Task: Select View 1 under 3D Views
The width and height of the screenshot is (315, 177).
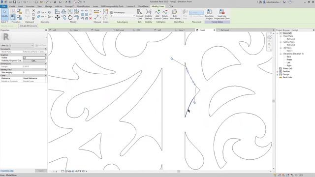Action: tap(289, 51)
